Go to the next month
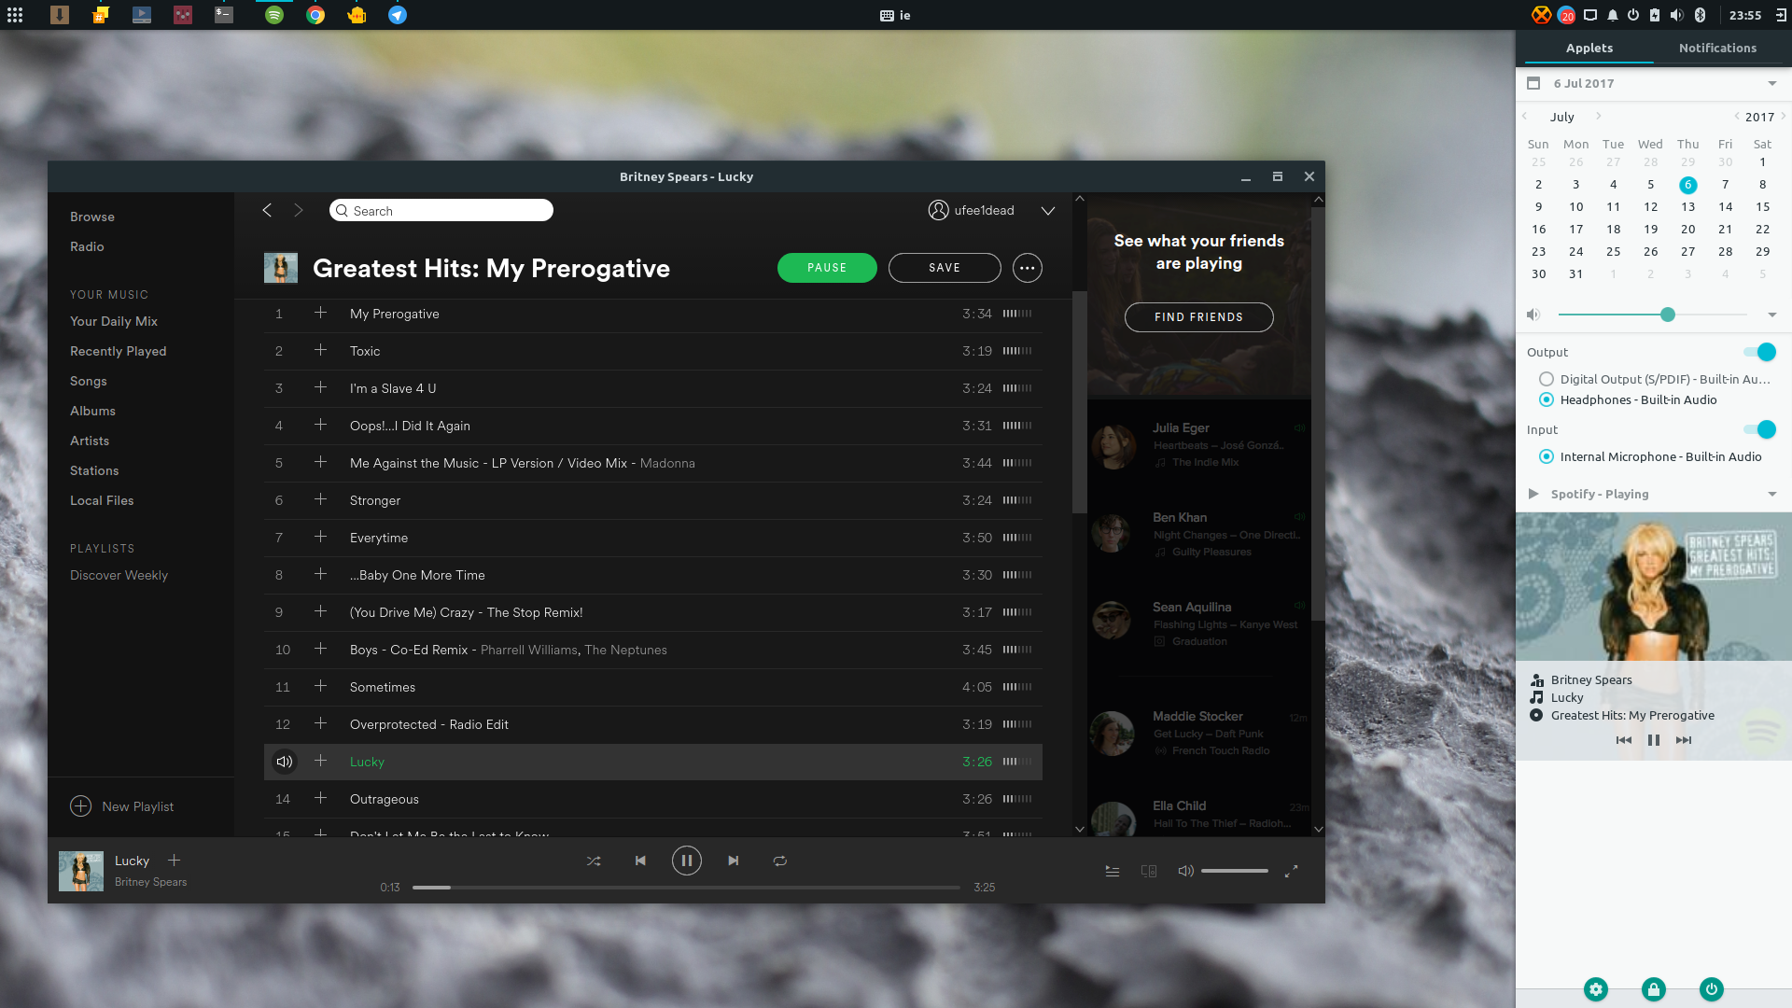 [x=1599, y=117]
